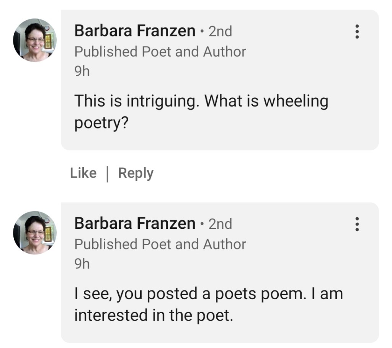Open Barbara Franzen's name on the second comment
This screenshot has height=348, width=392.
tap(135, 223)
